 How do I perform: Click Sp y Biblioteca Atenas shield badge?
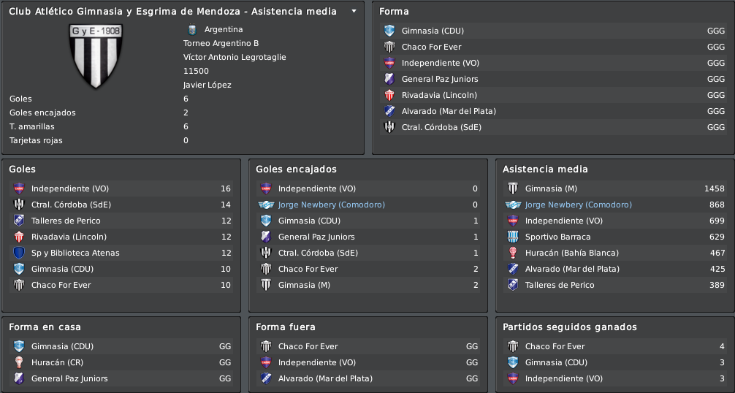(19, 253)
